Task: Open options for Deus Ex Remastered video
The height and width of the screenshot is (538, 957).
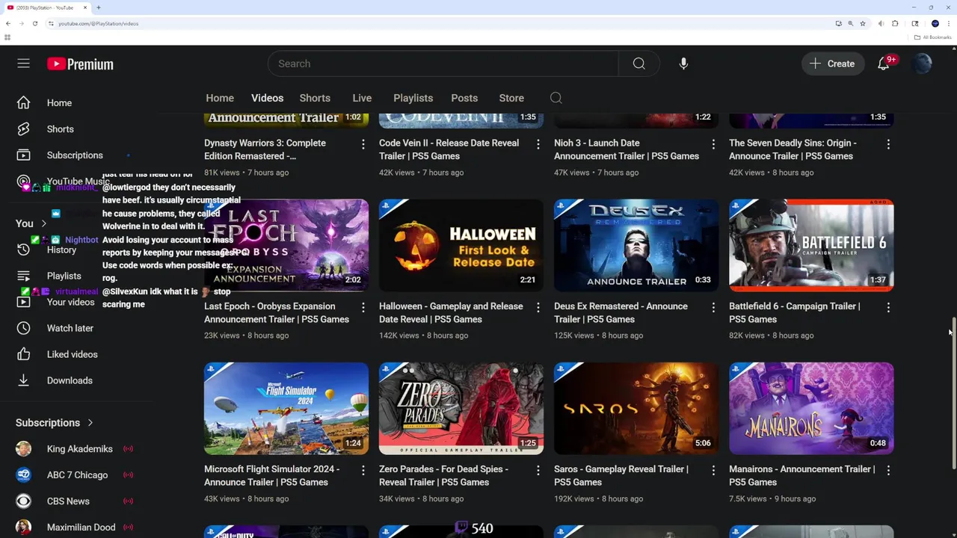Action: (713, 307)
